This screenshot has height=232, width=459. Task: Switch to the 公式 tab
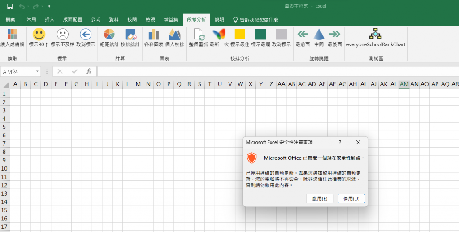[95, 20]
